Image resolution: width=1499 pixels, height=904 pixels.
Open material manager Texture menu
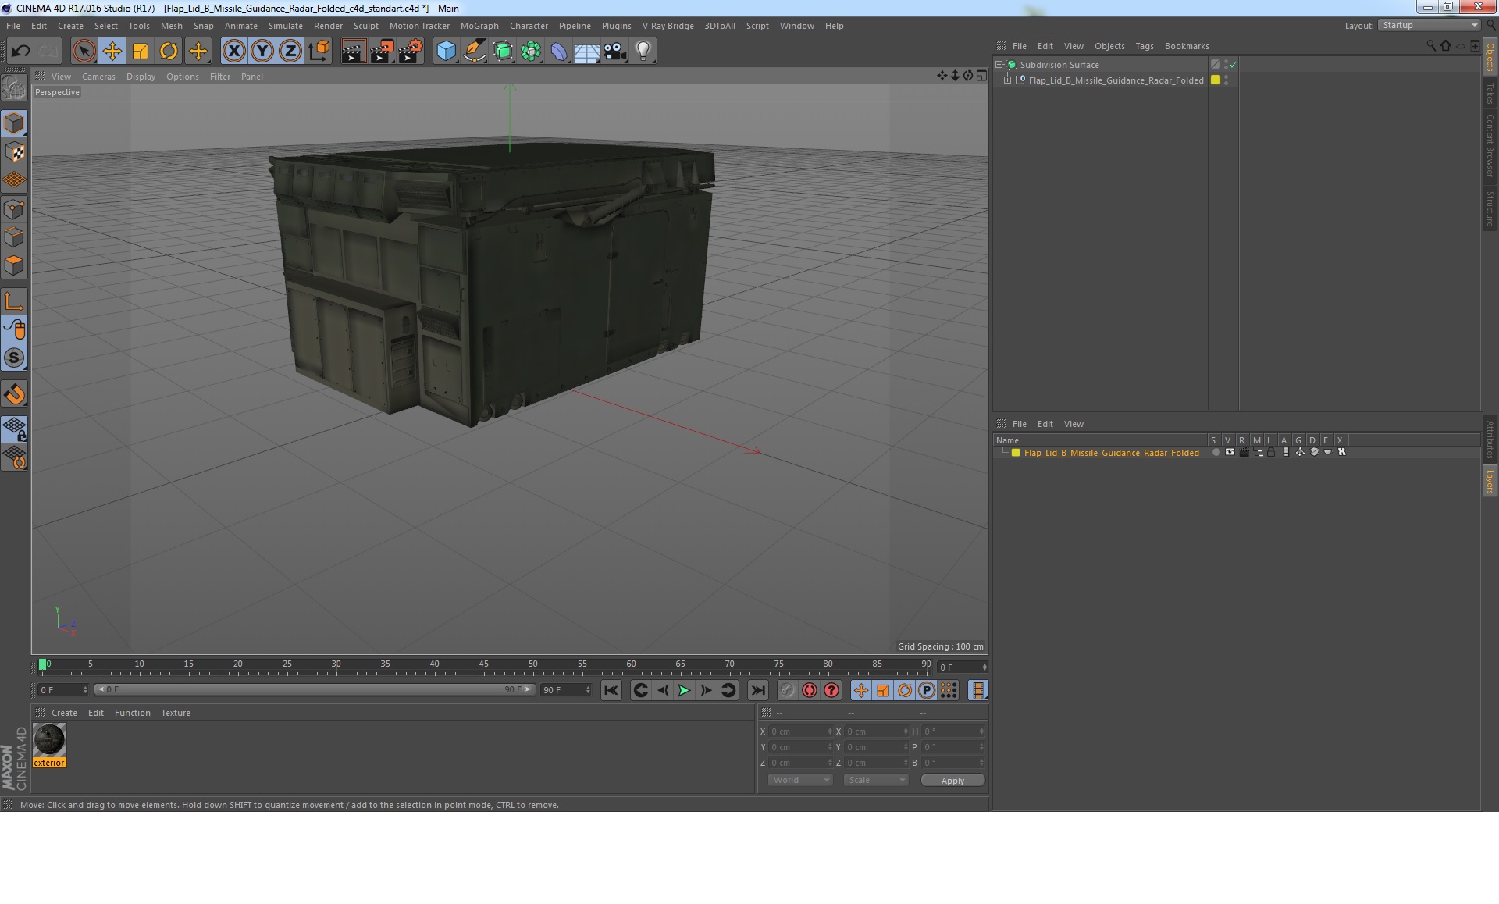tap(176, 713)
